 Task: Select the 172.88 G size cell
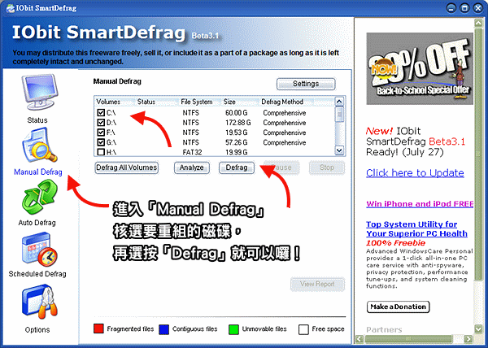coord(237,123)
